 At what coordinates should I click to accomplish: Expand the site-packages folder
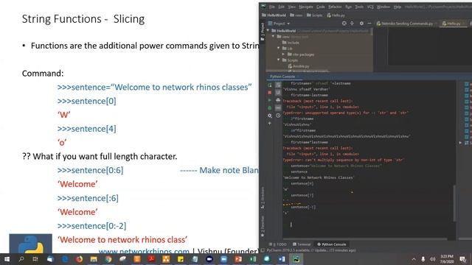(283, 54)
